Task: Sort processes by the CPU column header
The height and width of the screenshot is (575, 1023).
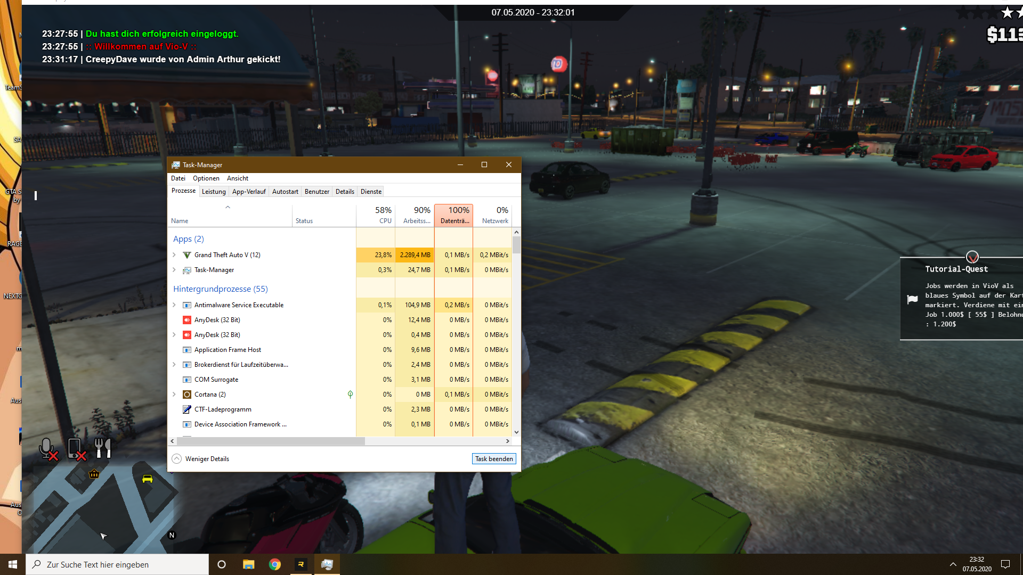Action: point(376,215)
